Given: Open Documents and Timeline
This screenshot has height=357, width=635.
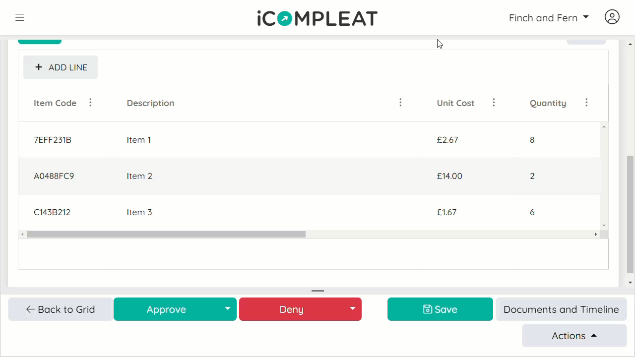Looking at the screenshot, I should (x=561, y=309).
